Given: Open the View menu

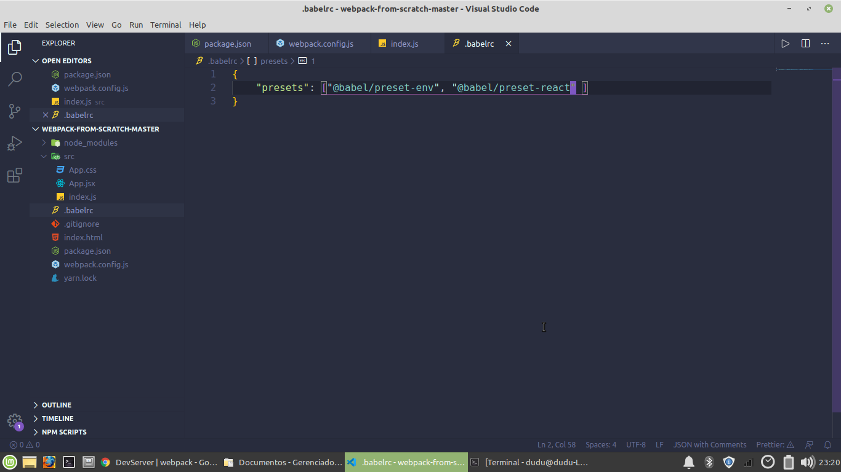Looking at the screenshot, I should [x=95, y=25].
